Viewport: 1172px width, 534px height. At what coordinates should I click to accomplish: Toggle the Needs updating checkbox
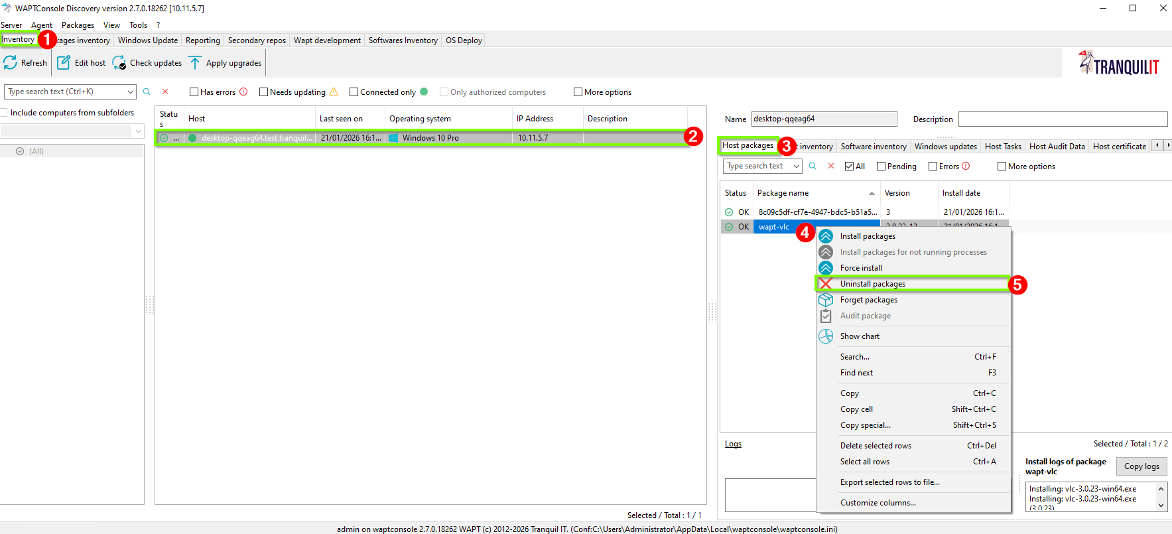tap(264, 92)
